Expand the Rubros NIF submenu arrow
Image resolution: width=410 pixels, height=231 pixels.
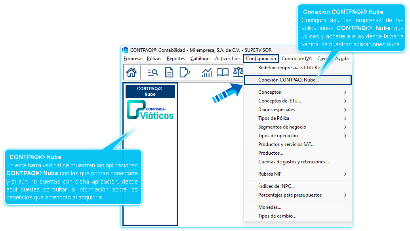[x=345, y=174]
